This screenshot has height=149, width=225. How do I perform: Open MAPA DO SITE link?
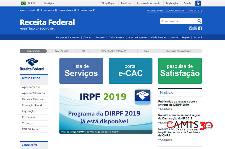pyautogui.click(x=195, y=11)
